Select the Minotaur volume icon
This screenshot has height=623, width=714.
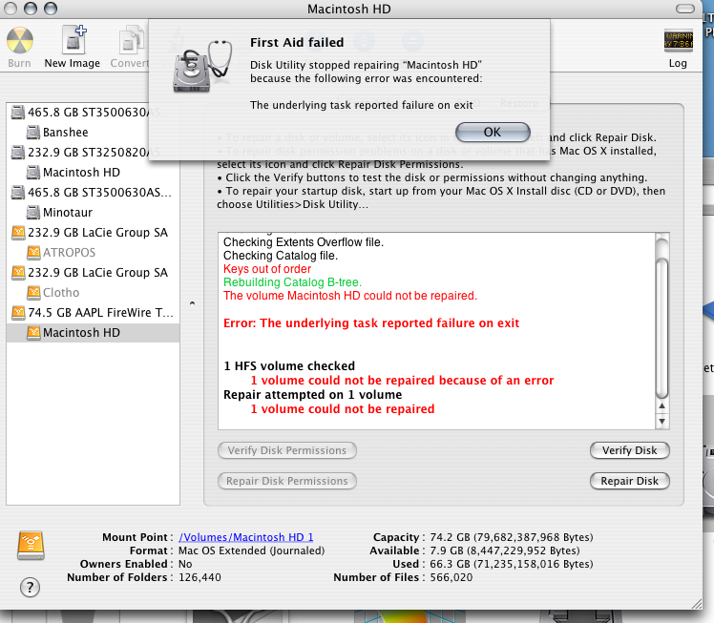coord(31,212)
